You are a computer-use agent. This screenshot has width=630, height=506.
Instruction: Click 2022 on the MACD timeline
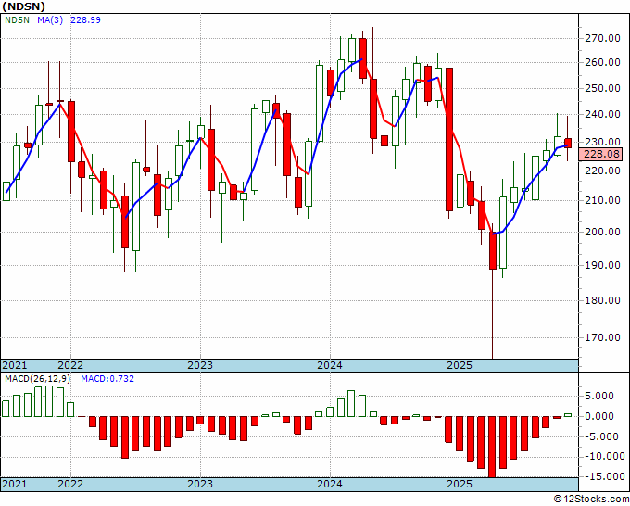(x=70, y=484)
